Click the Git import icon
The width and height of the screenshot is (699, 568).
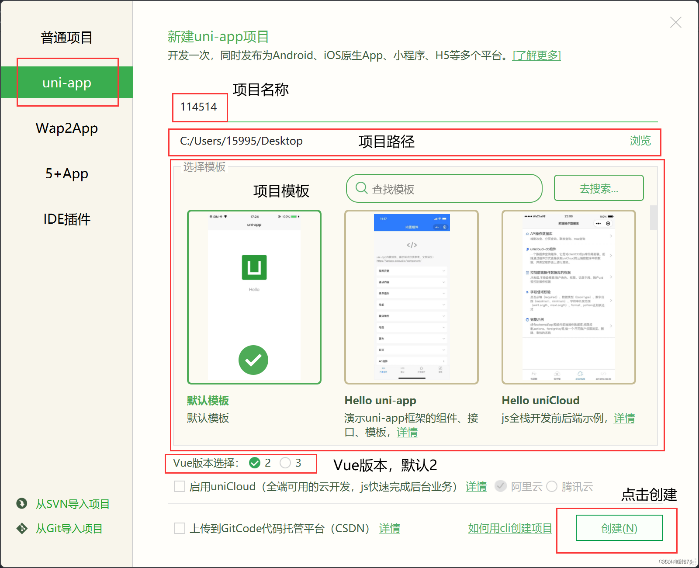coord(22,528)
